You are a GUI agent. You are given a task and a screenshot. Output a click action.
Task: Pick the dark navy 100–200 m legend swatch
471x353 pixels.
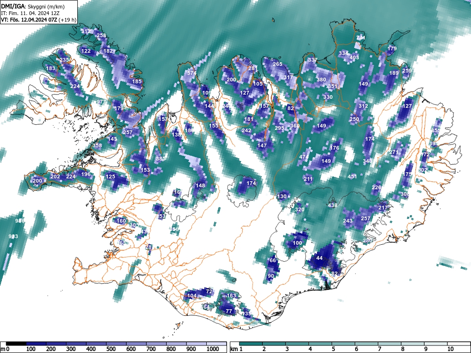[36, 344]
